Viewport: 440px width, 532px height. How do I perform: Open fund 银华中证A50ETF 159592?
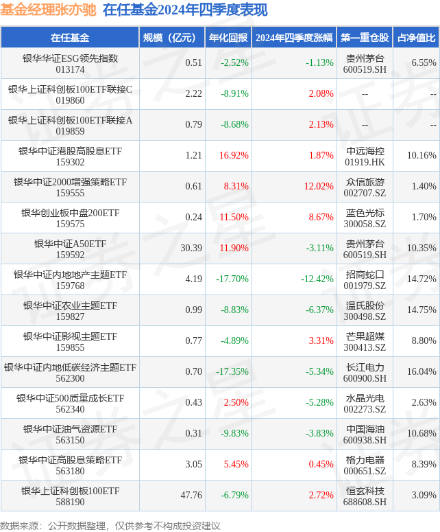(70, 248)
